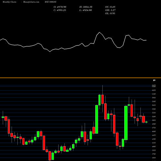
Task: Click the low value "L: 4924.00"
Action: 86,10
